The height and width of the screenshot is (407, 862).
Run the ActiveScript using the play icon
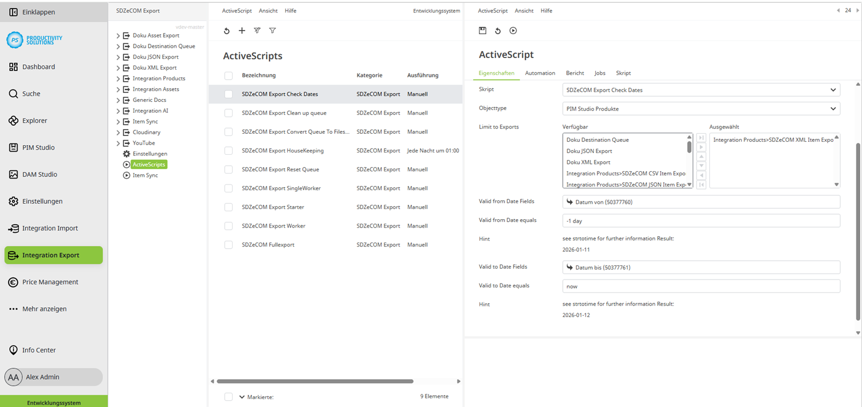point(513,31)
